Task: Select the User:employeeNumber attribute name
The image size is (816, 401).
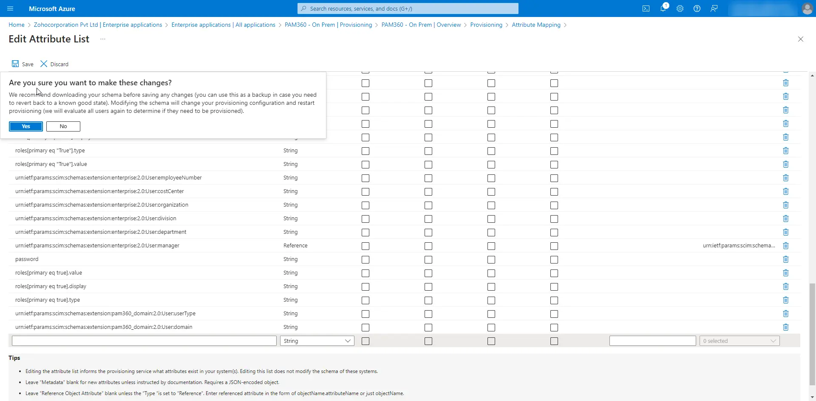Action: click(108, 178)
